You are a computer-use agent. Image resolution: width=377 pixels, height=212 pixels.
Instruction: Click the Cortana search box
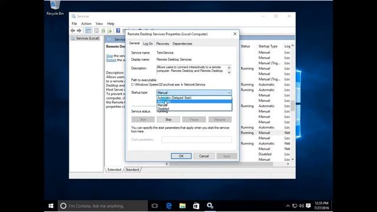(x=103, y=206)
